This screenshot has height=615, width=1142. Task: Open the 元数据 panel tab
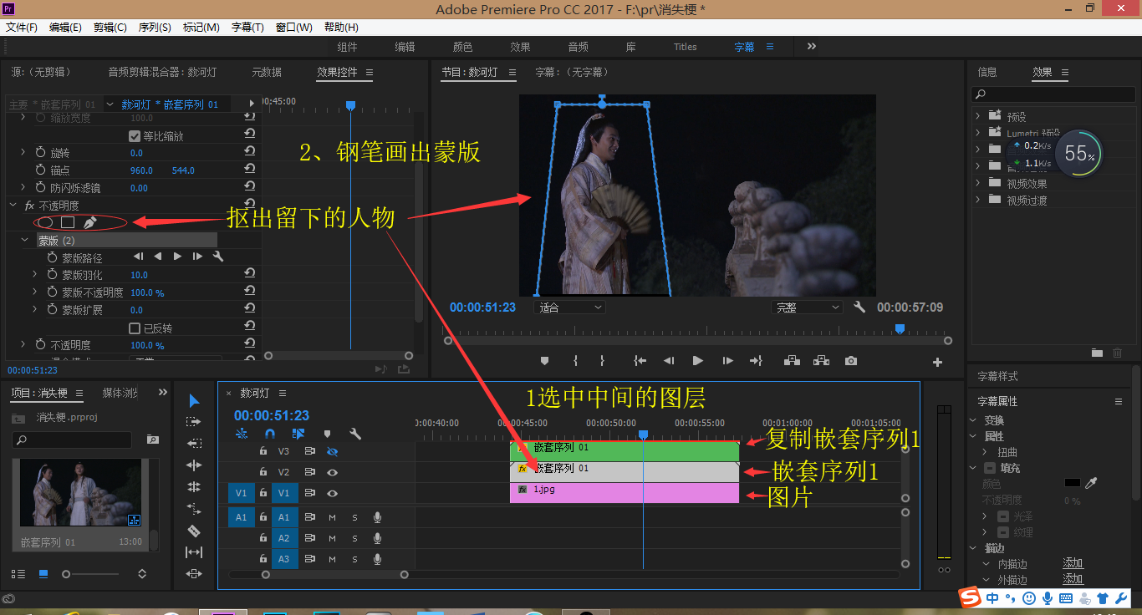(267, 73)
